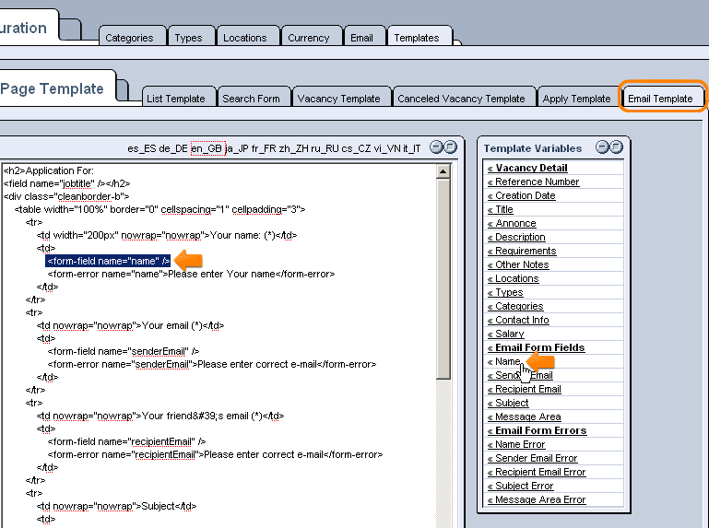This screenshot has width=709, height=528.
Task: Click the Email Form Errors heading link
Action: point(537,430)
